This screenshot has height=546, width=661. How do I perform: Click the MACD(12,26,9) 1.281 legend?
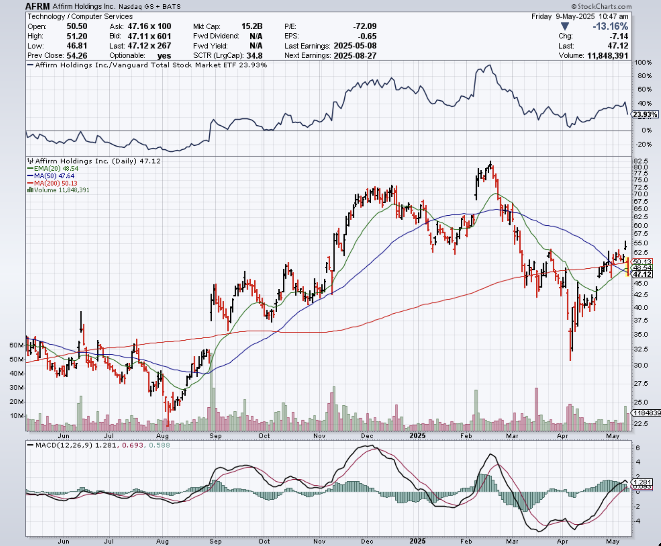(99, 445)
